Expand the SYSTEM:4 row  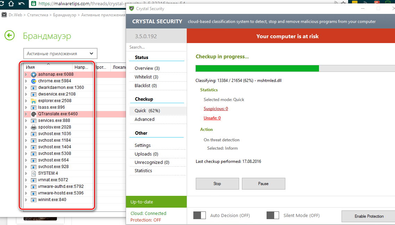point(26,173)
